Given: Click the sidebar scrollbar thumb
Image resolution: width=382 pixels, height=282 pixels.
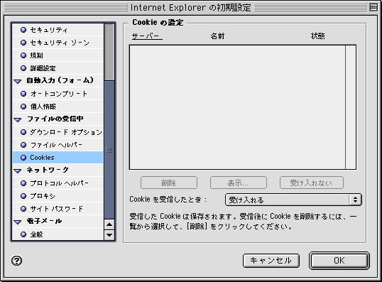Looking at the screenshot, I should 109,150.
